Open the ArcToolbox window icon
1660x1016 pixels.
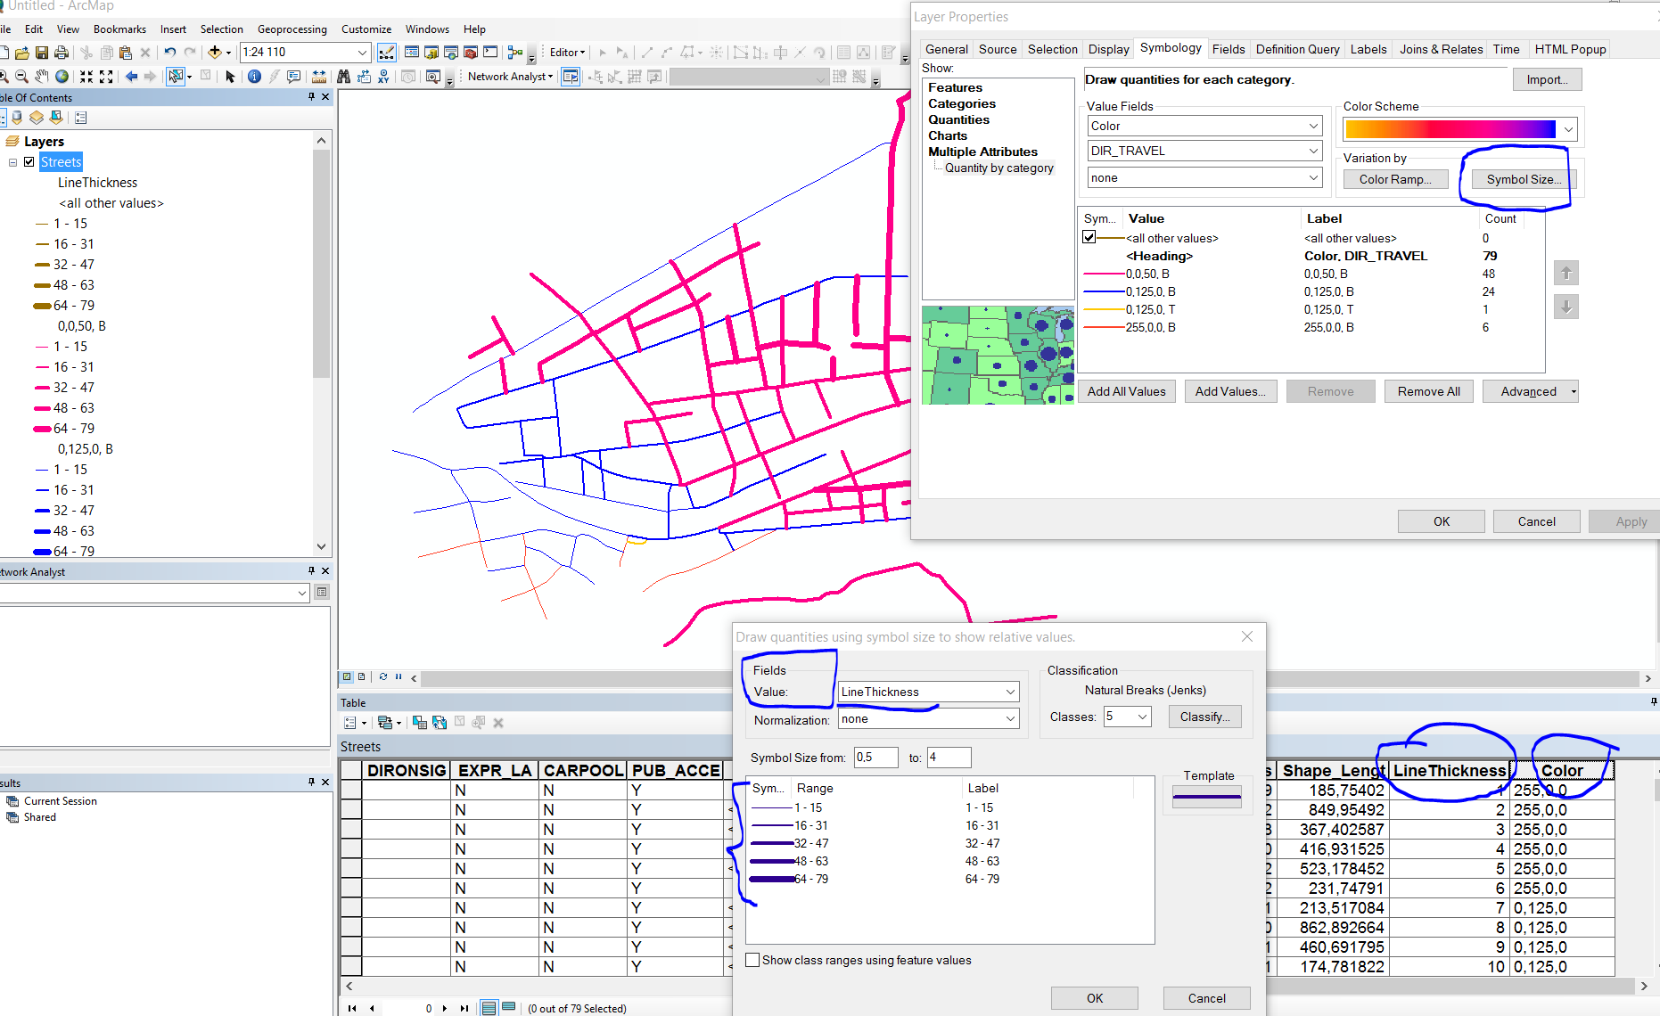(x=471, y=53)
